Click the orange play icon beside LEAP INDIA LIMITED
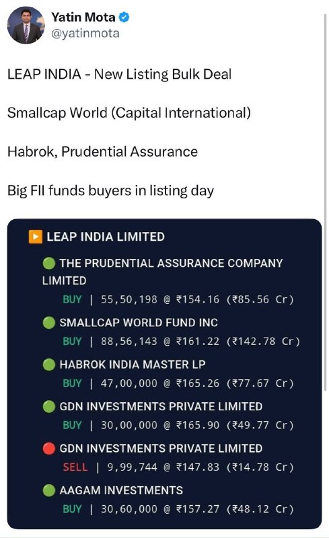Screen dimensions: 329x538 tap(36, 237)
